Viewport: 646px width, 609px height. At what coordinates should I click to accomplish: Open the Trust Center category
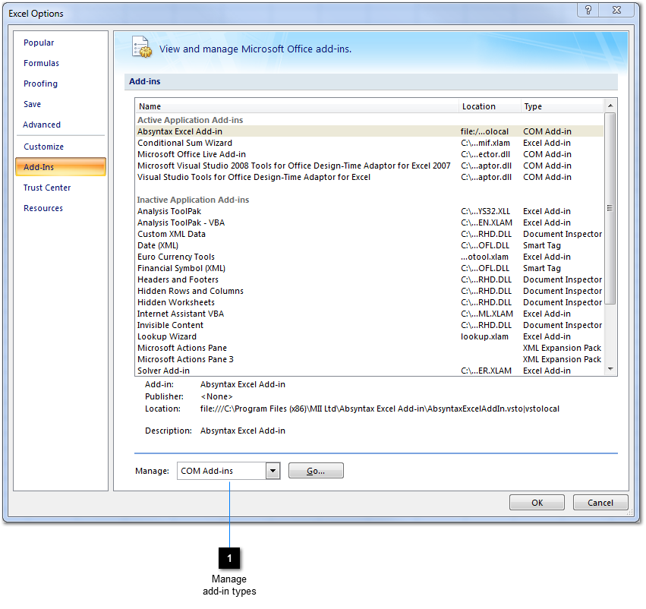(x=47, y=188)
